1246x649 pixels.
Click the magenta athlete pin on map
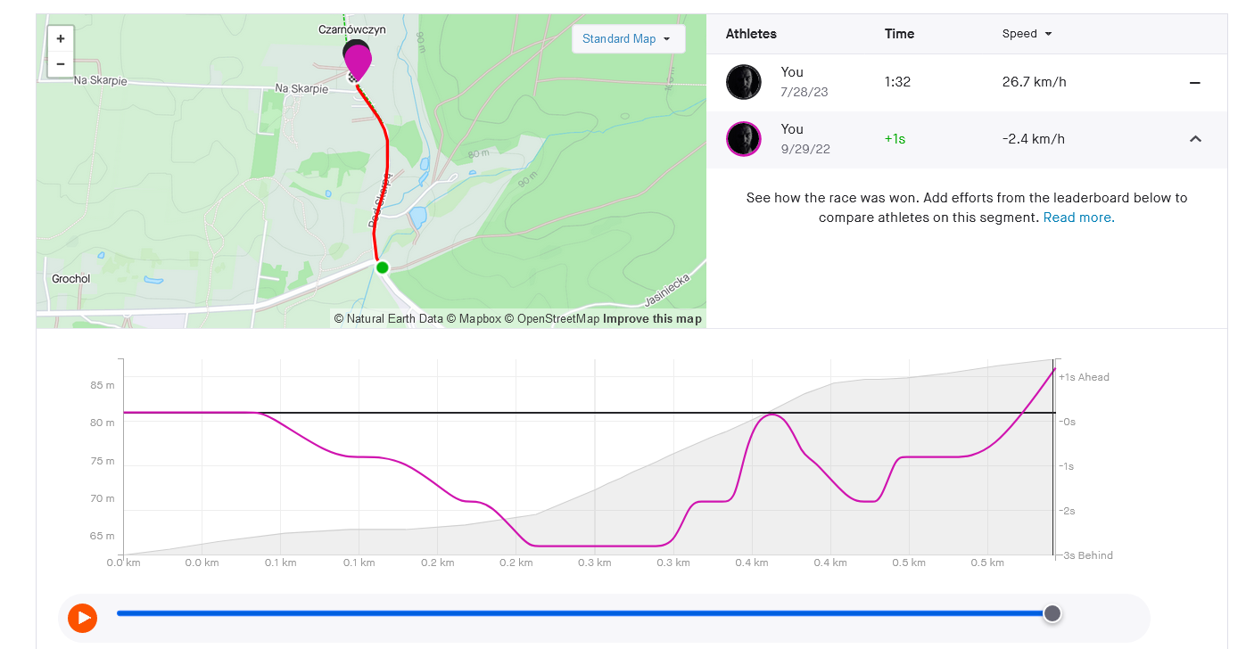click(x=359, y=62)
